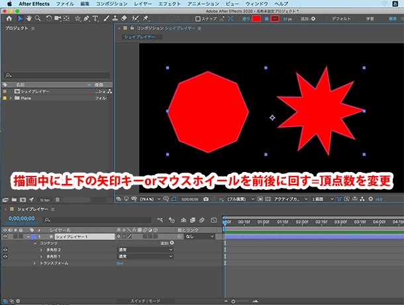Click the Draft 3D icon in timeline
The width and height of the screenshot is (404, 305).
tap(172, 220)
